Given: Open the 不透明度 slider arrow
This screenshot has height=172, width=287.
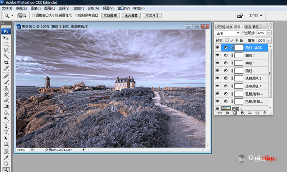Looking at the screenshot, I should (269, 33).
